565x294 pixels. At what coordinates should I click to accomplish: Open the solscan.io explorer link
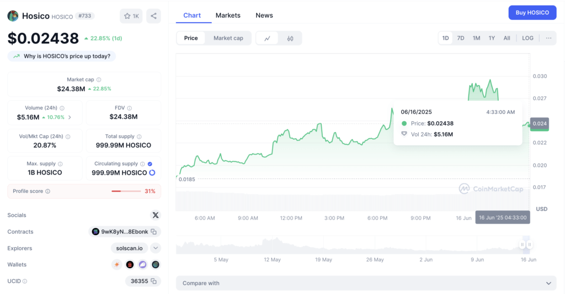[x=129, y=248]
